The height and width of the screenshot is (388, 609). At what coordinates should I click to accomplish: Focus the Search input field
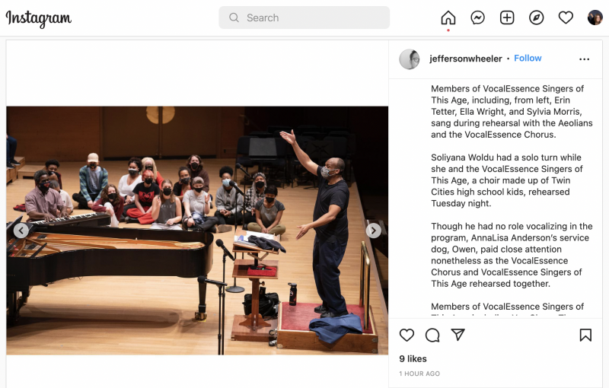point(304,17)
